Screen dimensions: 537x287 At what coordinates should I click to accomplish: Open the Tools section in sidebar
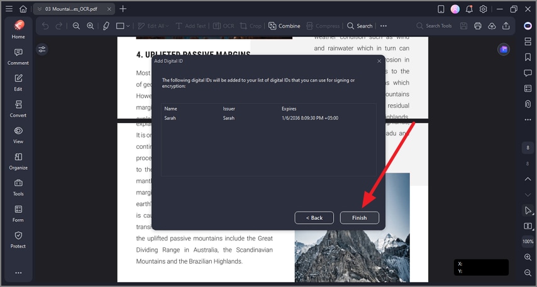coord(18,187)
